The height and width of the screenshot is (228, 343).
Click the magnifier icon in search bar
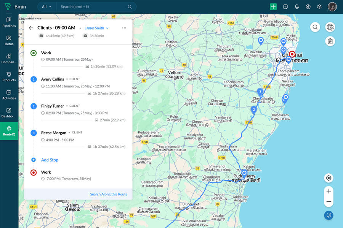(x=130, y=7)
